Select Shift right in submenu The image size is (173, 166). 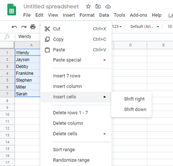132,99
